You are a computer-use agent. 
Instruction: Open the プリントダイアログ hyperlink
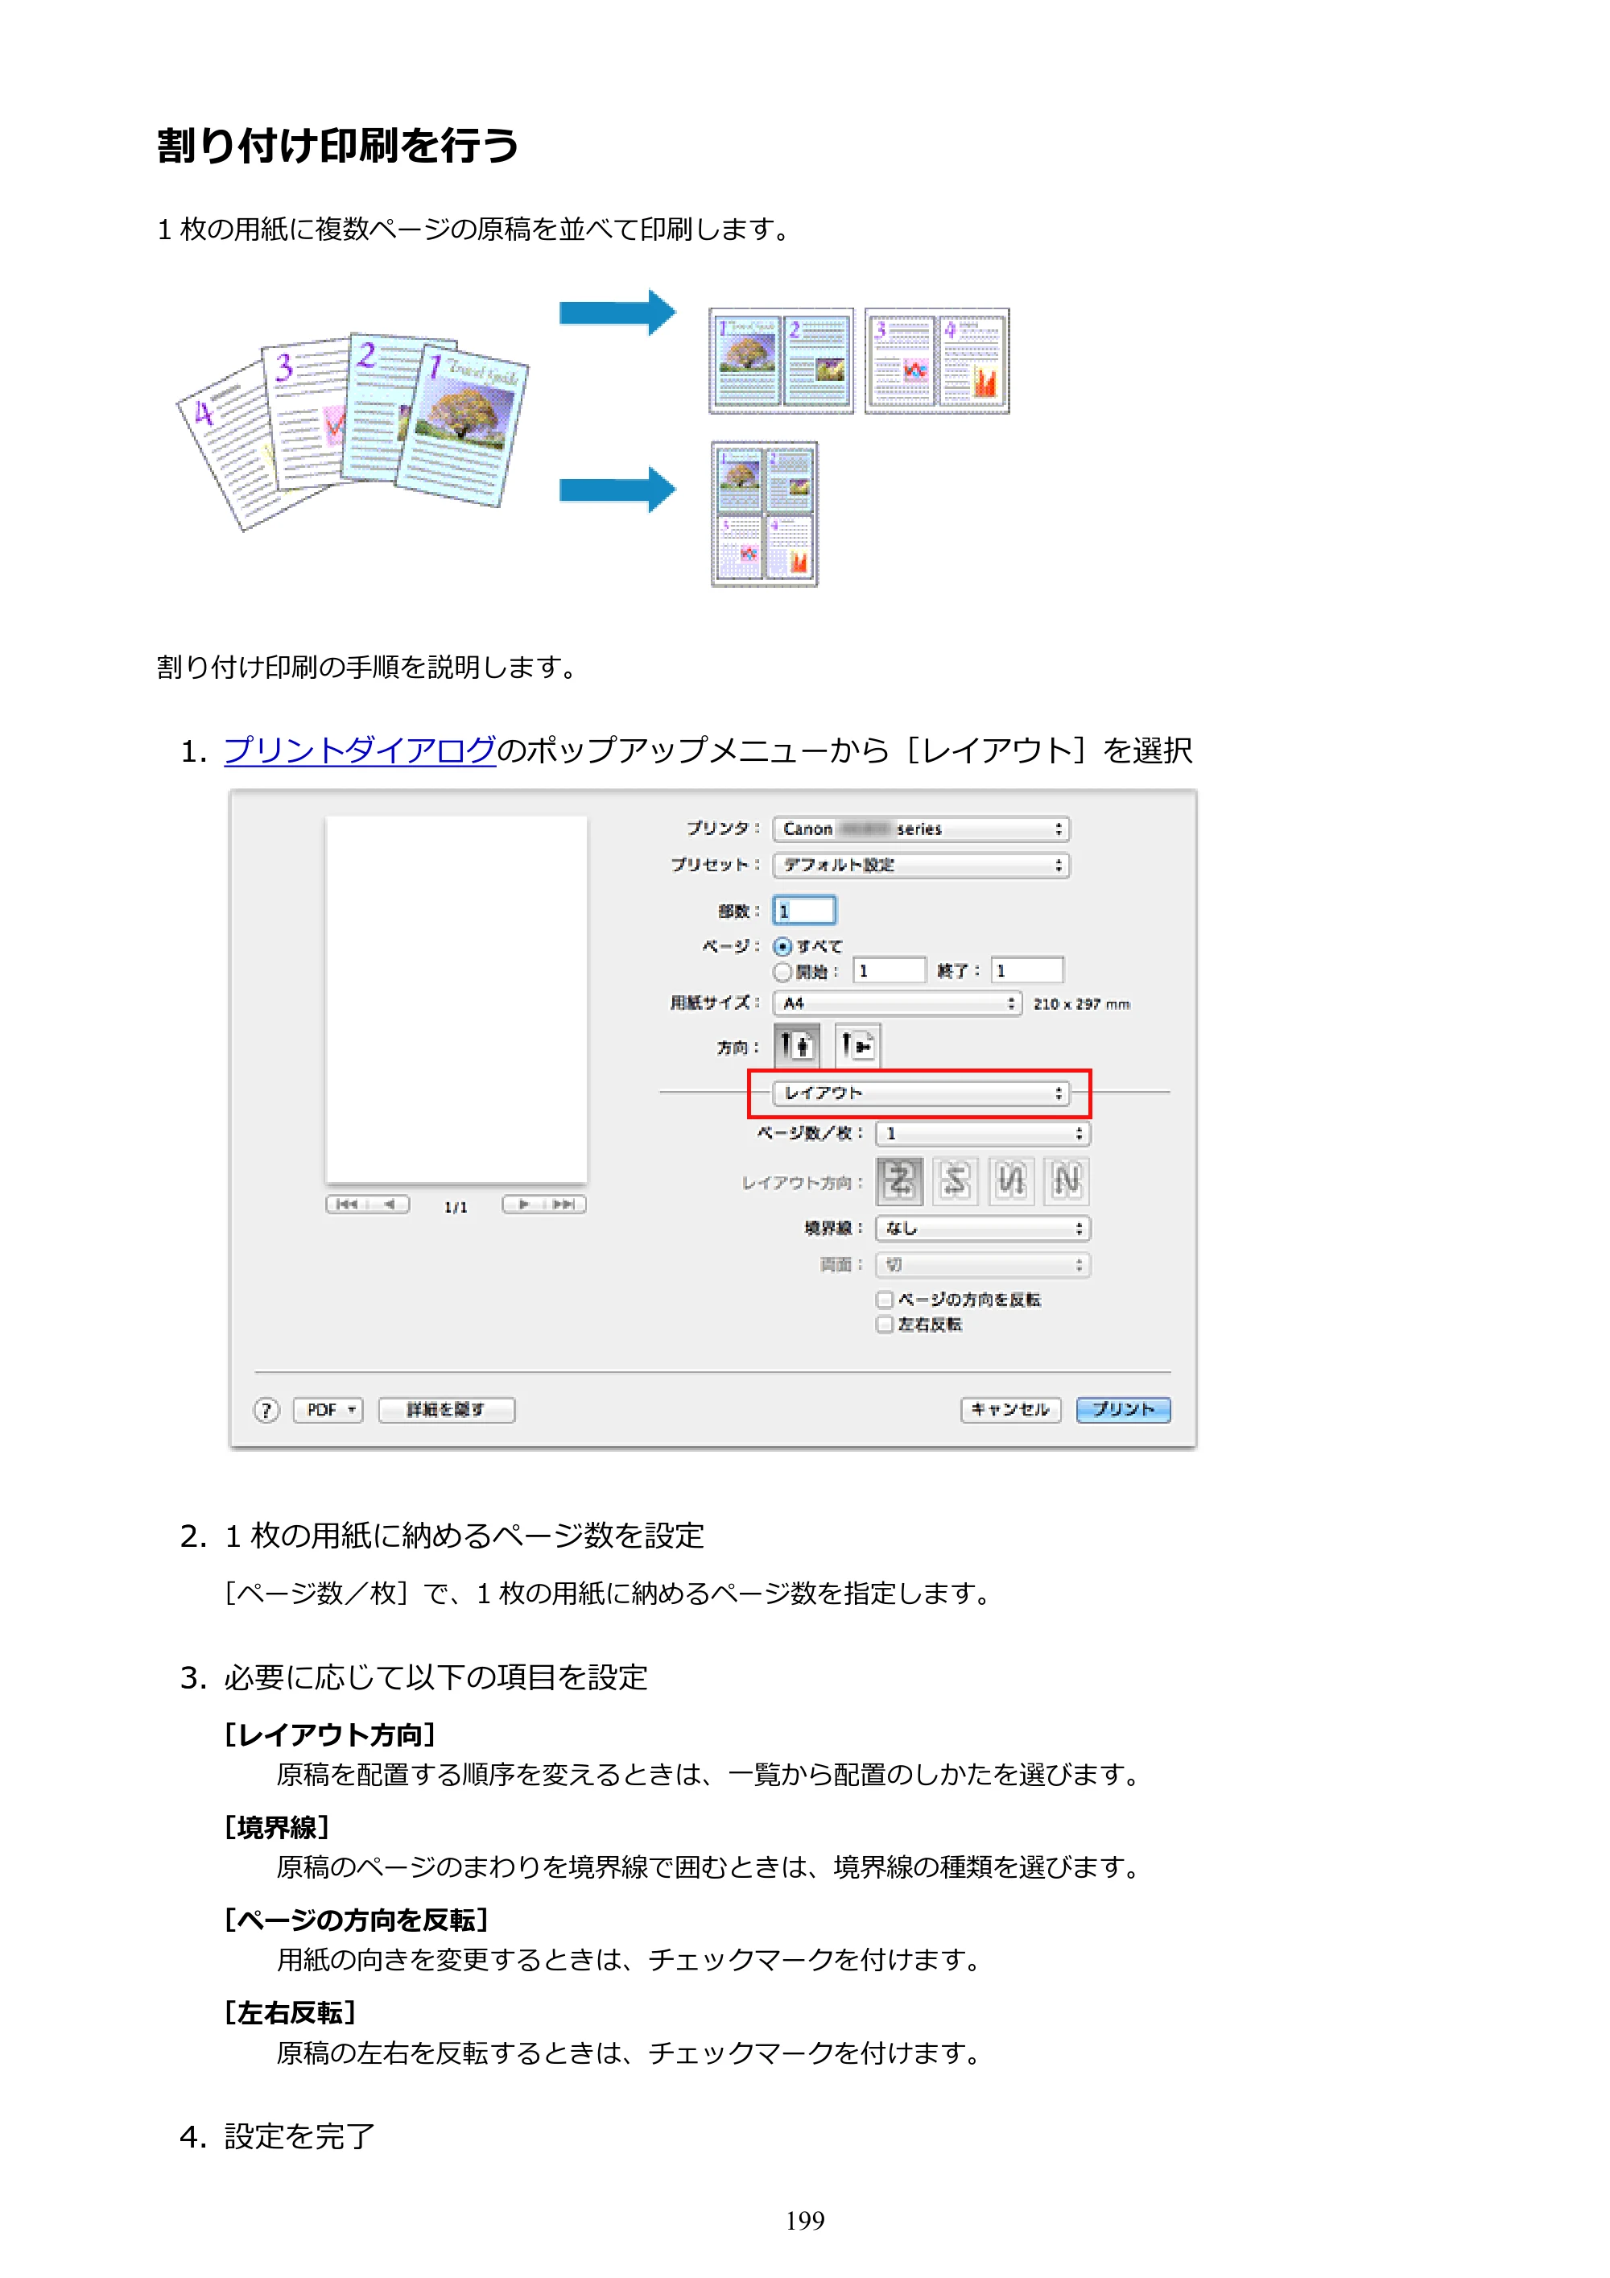[x=360, y=750]
